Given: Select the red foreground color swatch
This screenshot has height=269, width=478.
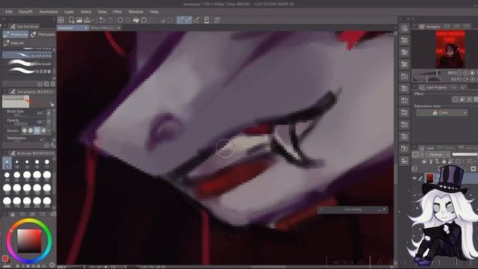Looking at the screenshot, I should click(4, 259).
